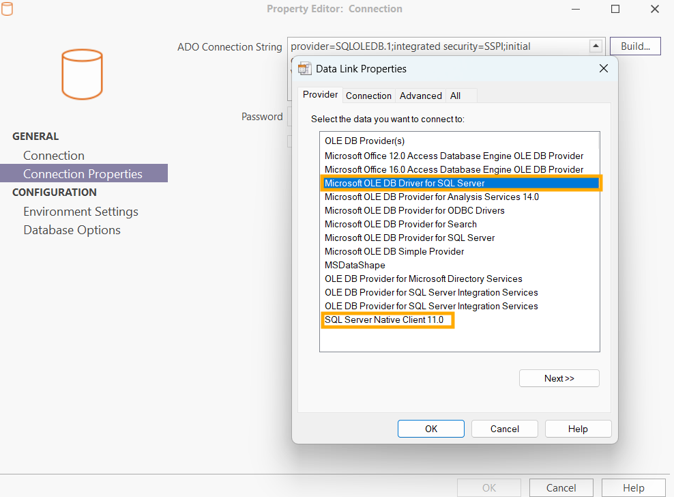Choose Microsoft OLE DB Provider for ODBC Drivers
The image size is (674, 497).
tap(414, 210)
